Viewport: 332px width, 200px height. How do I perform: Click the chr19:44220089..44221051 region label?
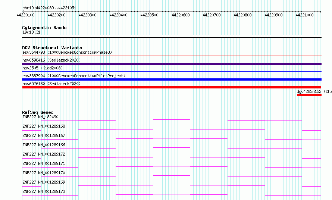click(49, 8)
